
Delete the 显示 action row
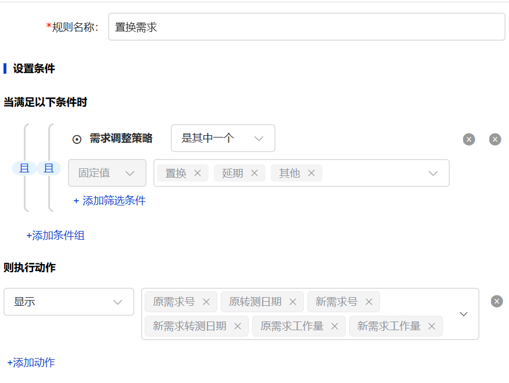pos(497,301)
